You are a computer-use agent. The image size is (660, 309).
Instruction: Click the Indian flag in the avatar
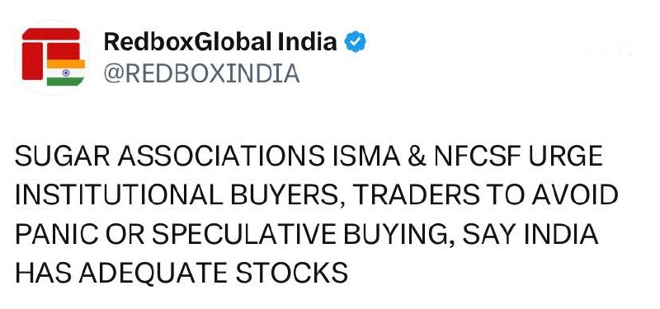[x=66, y=73]
